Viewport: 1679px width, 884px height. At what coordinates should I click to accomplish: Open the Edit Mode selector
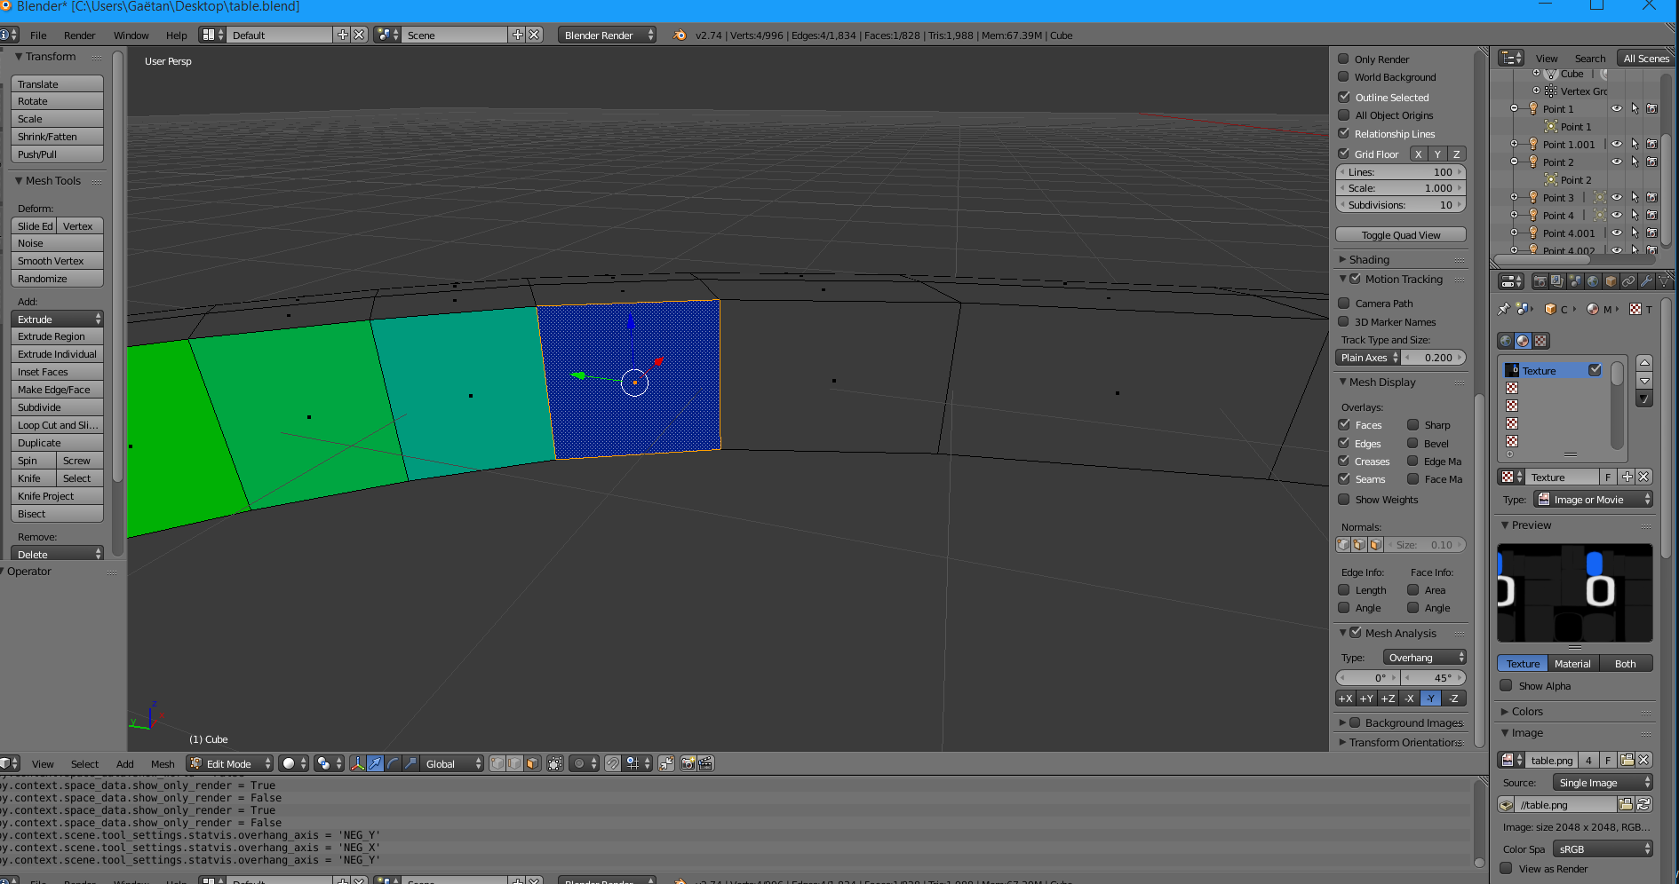pos(230,763)
